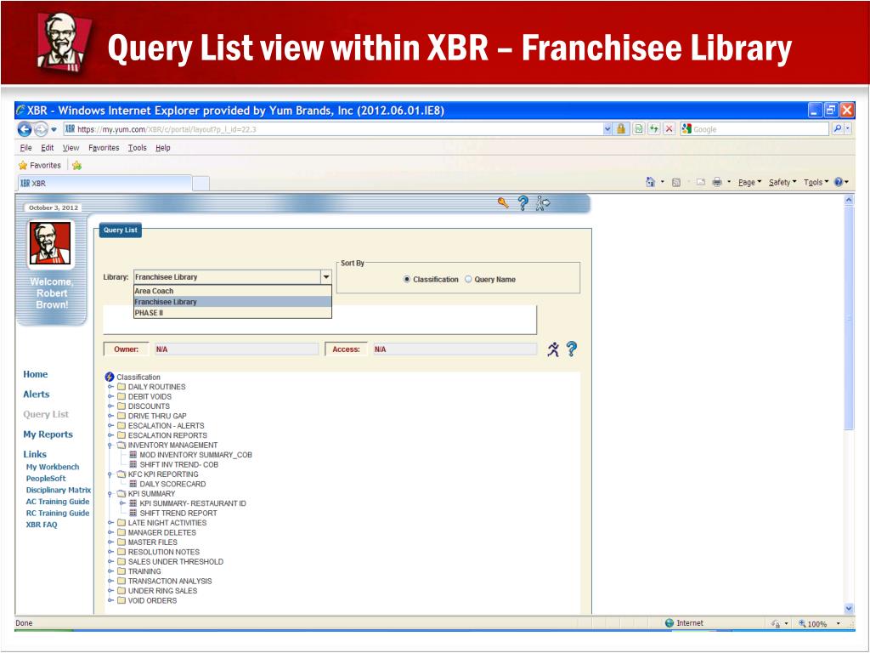Select the Classification sort radio button
This screenshot has height=653, width=870.
coord(407,279)
